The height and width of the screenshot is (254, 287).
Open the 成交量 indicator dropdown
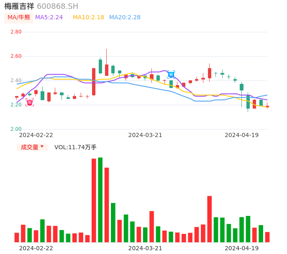pyautogui.click(x=32, y=147)
